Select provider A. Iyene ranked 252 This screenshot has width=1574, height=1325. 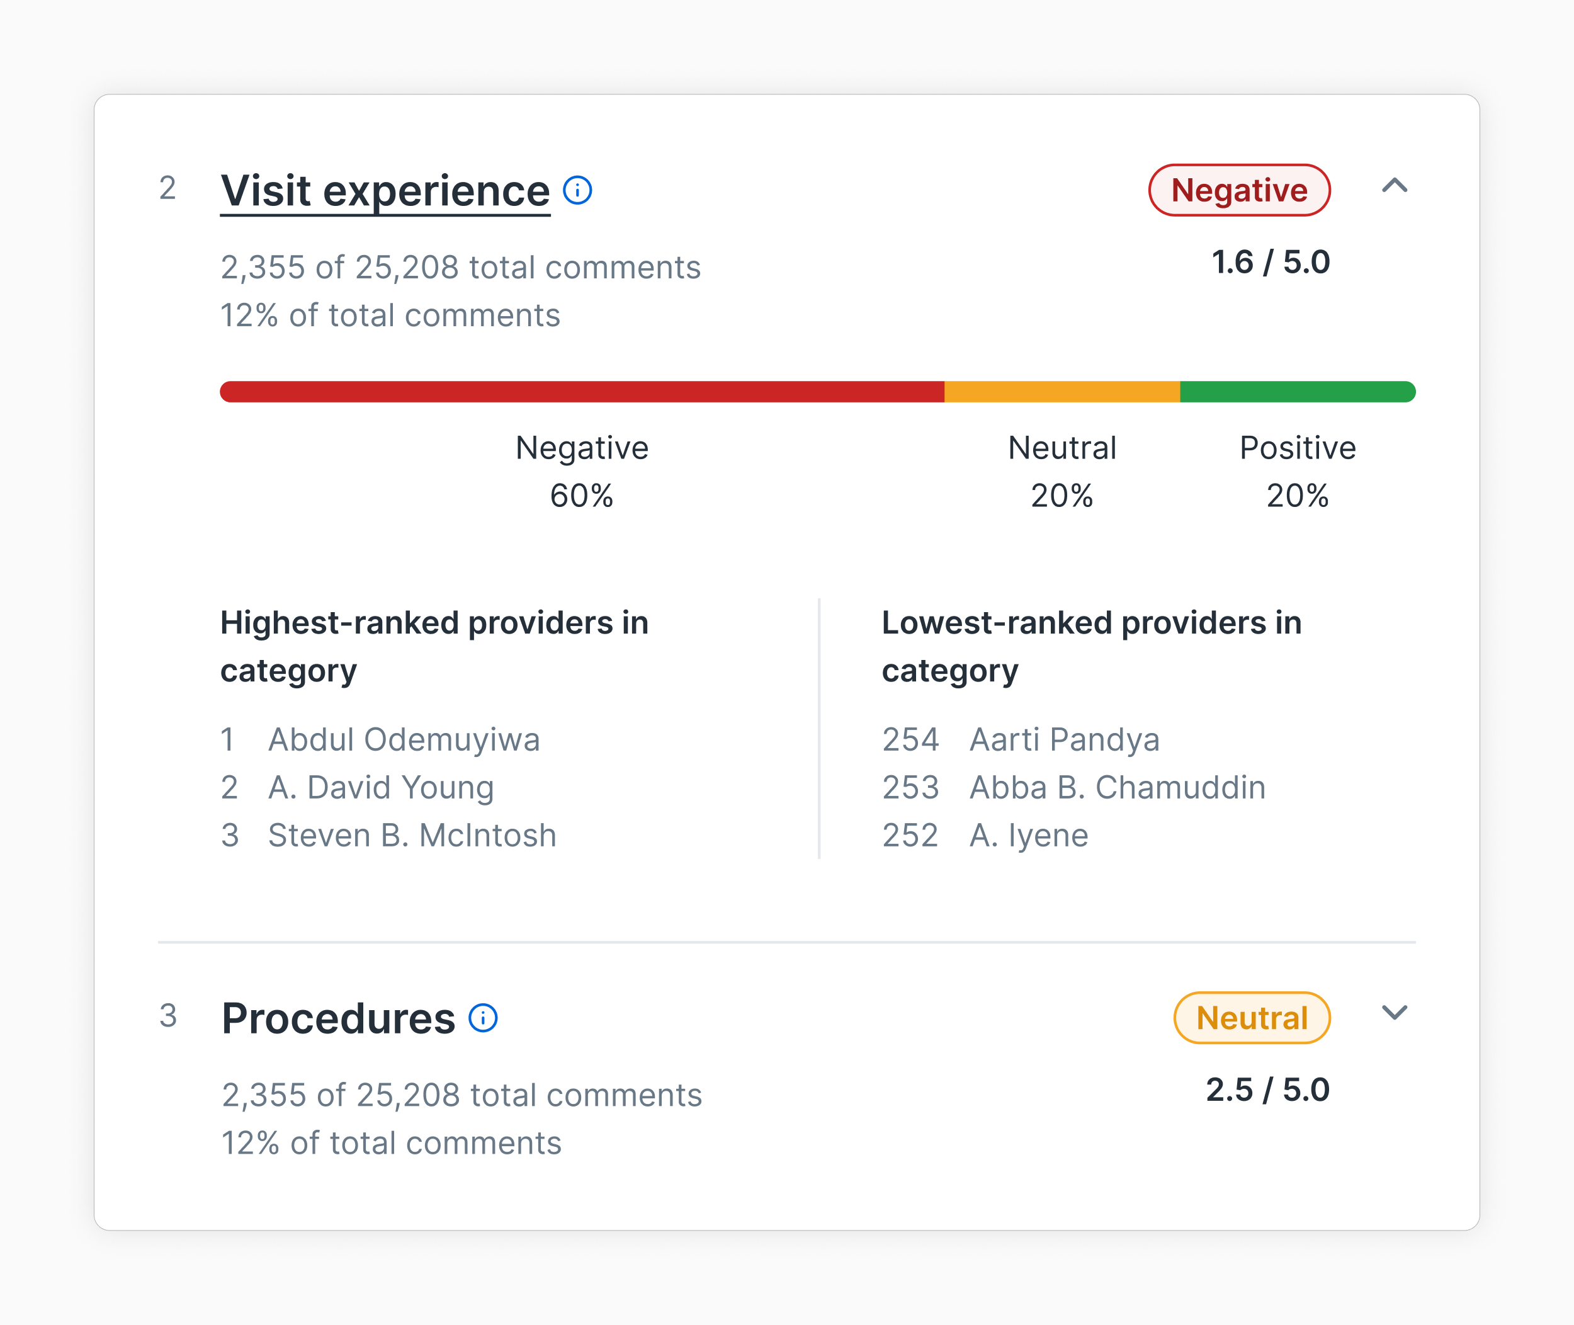(x=1028, y=835)
